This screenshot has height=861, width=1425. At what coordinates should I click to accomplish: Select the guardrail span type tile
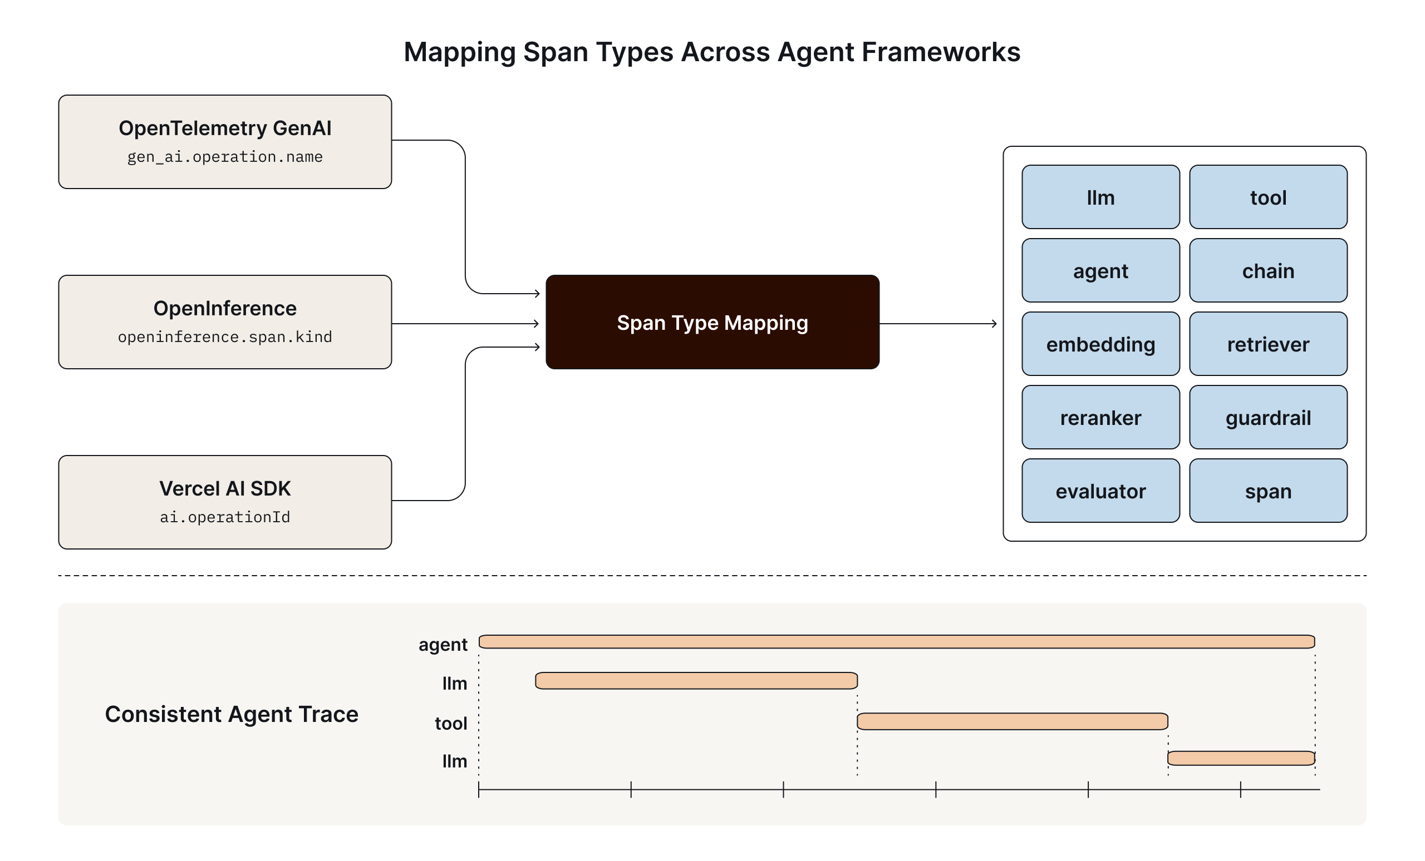[1268, 417]
